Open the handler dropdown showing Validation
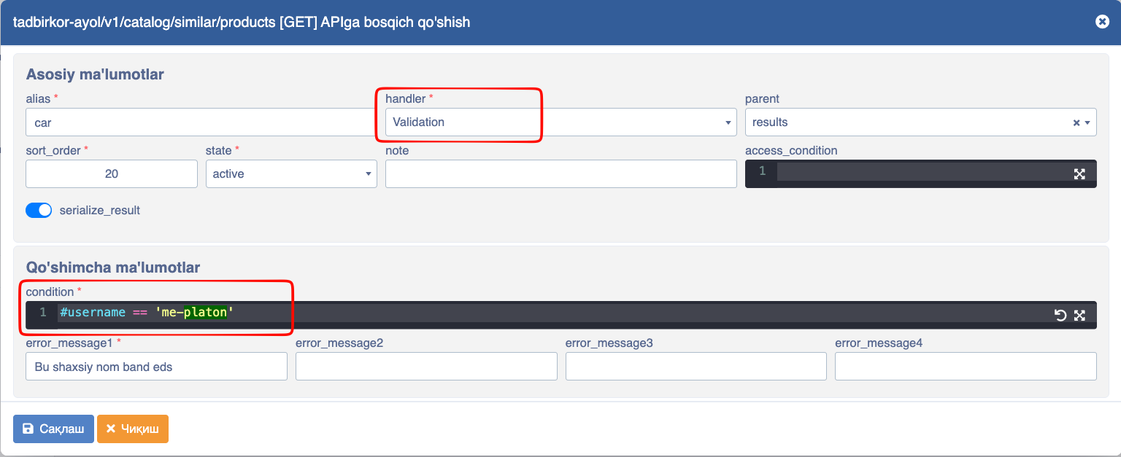This screenshot has height=457, width=1121. pyautogui.click(x=560, y=122)
